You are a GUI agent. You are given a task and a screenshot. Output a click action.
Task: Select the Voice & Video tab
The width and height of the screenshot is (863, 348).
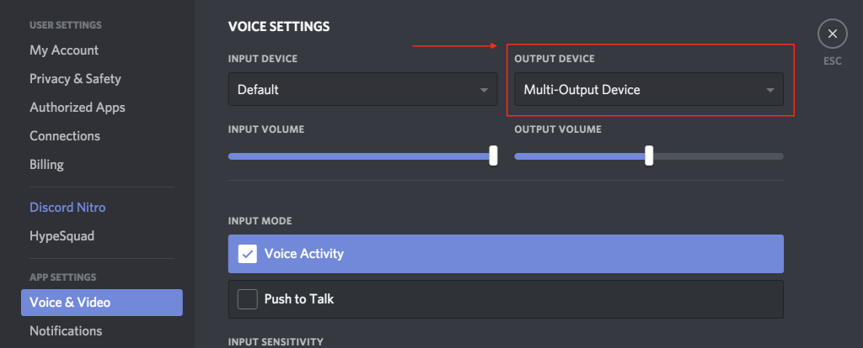pos(102,303)
